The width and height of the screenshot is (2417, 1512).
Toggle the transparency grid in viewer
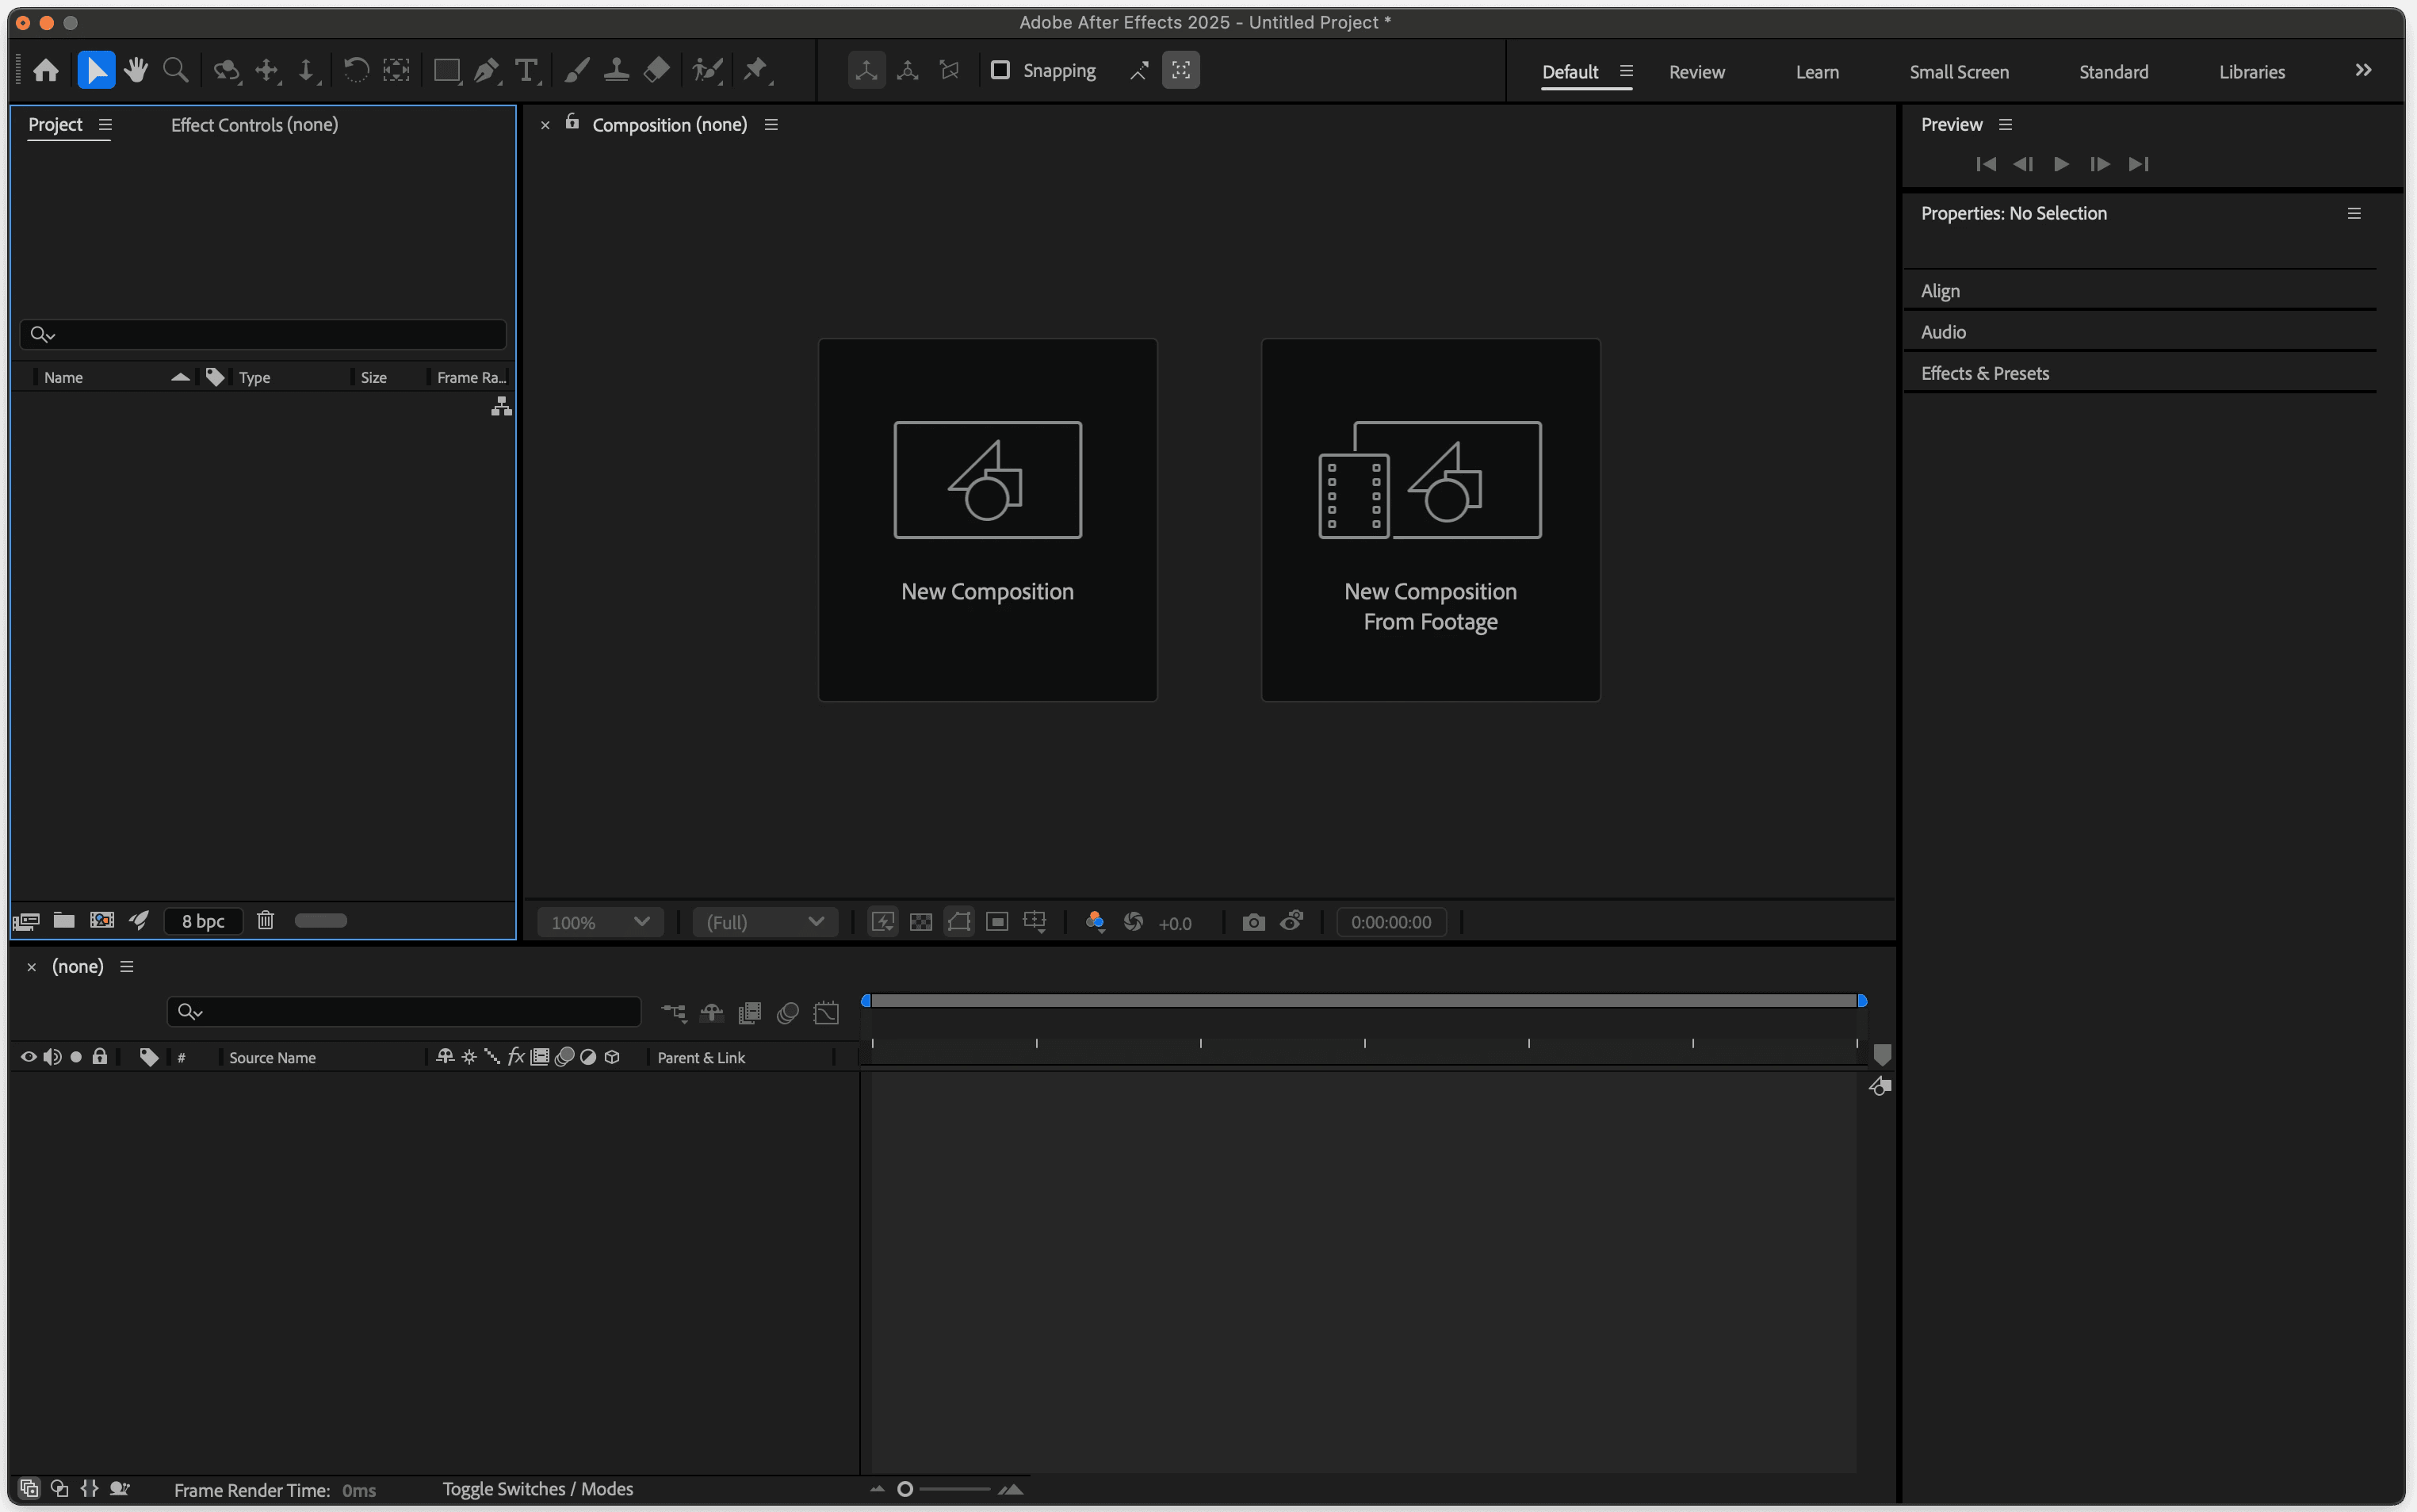pos(920,922)
